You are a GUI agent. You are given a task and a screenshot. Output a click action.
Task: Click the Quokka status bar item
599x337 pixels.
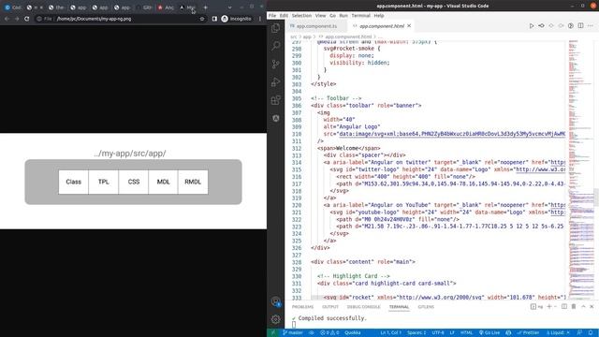tap(353, 333)
